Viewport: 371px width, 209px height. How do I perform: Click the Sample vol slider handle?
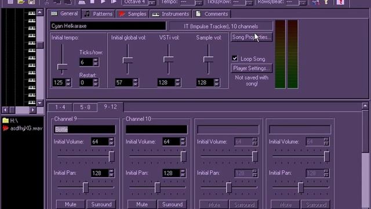click(208, 59)
